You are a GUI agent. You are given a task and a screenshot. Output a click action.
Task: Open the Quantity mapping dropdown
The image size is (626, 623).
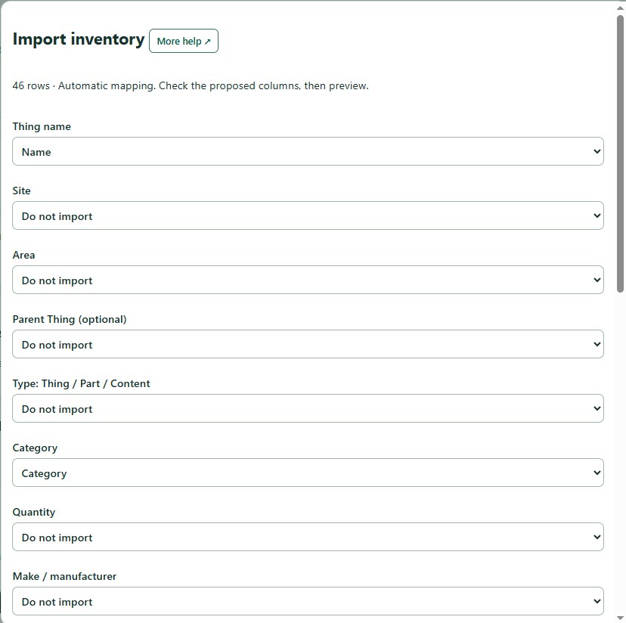tap(308, 537)
